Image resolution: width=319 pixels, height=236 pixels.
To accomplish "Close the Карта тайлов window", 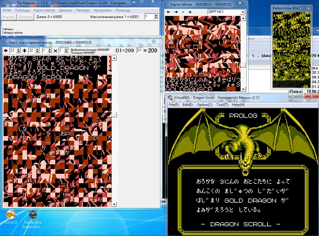I will click(x=240, y=3).
